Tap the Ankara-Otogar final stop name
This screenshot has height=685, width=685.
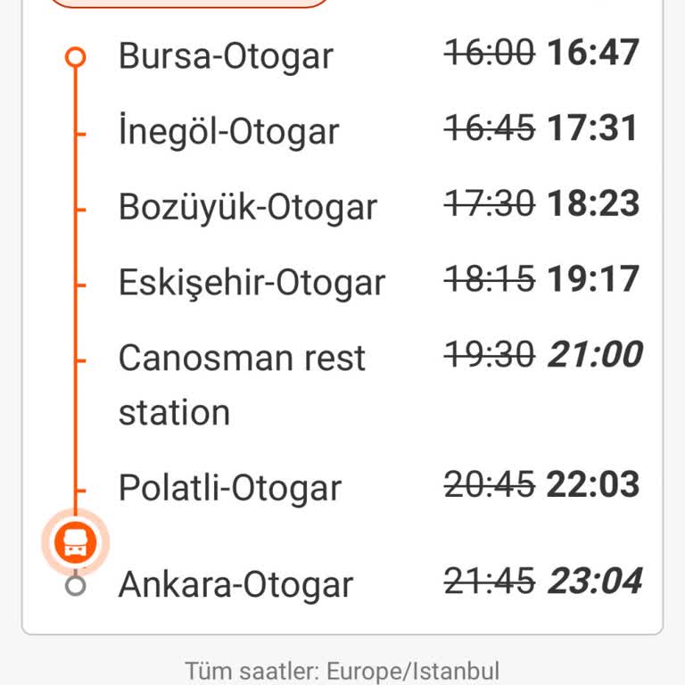pos(235,585)
